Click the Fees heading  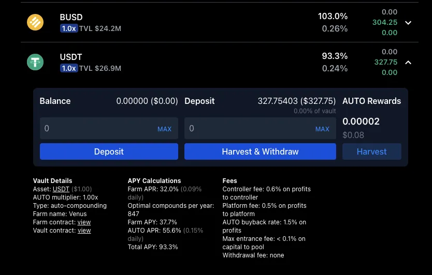point(230,181)
